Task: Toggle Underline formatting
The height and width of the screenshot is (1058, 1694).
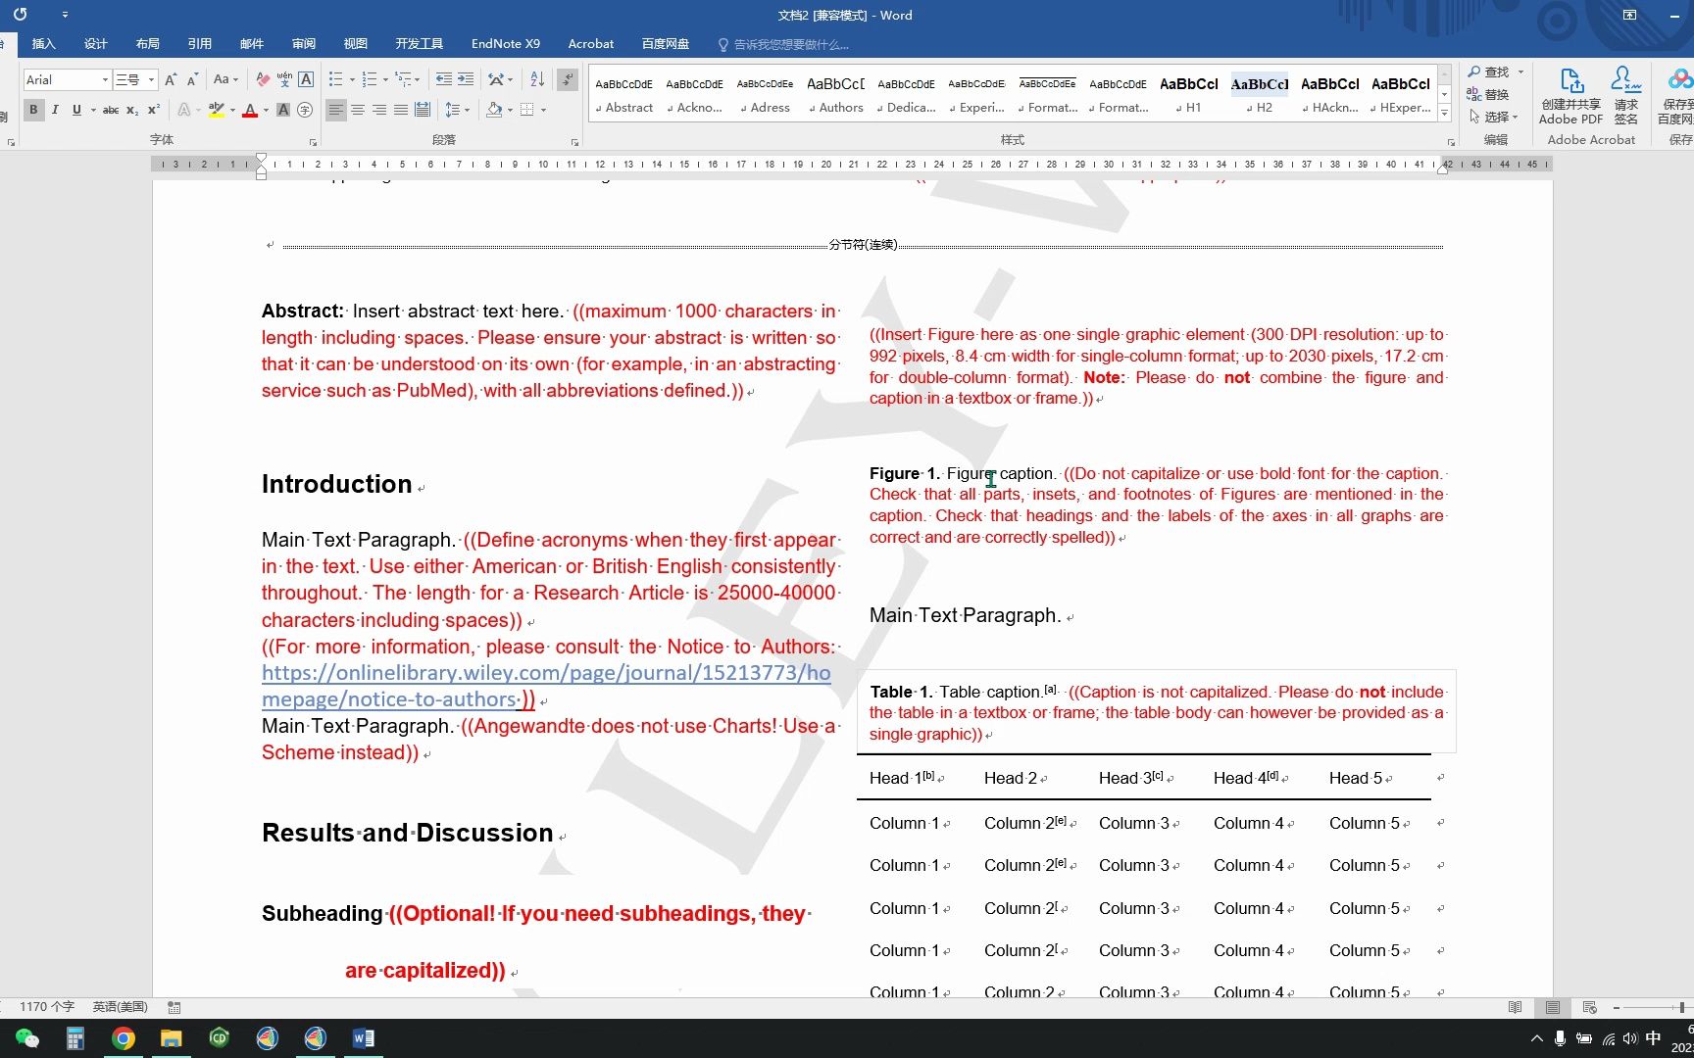Action: coord(76,110)
